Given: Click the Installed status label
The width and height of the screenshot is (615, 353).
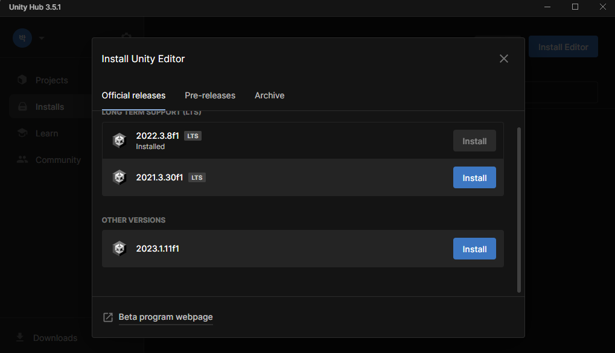Looking at the screenshot, I should coord(150,146).
